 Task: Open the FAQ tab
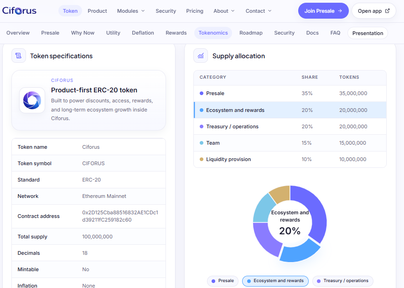coord(335,33)
